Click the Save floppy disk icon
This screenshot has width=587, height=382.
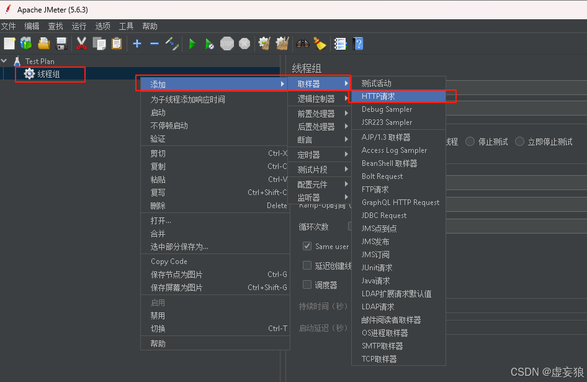point(61,43)
